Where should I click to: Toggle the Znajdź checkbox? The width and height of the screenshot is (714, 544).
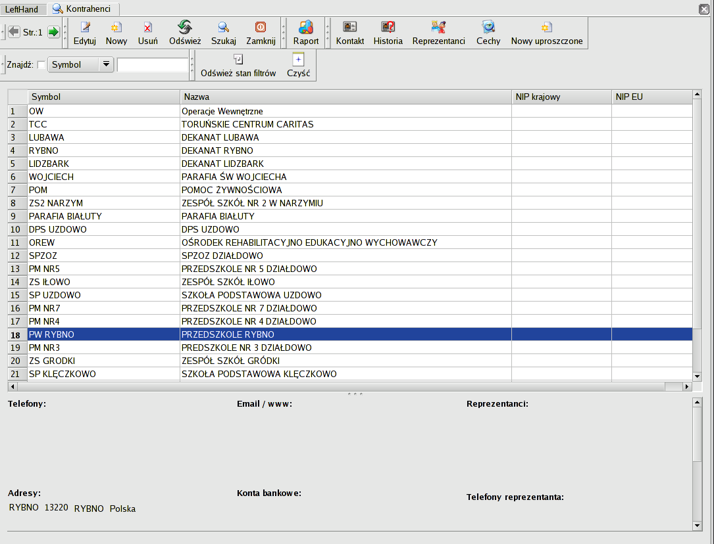[x=41, y=64]
